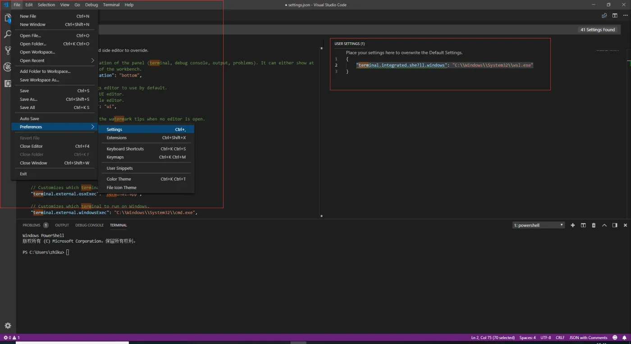Split the terminal pane
Image resolution: width=631 pixels, height=344 pixels.
click(x=583, y=225)
